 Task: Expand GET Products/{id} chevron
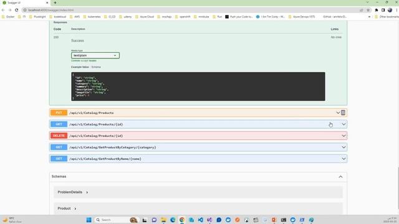click(x=344, y=124)
